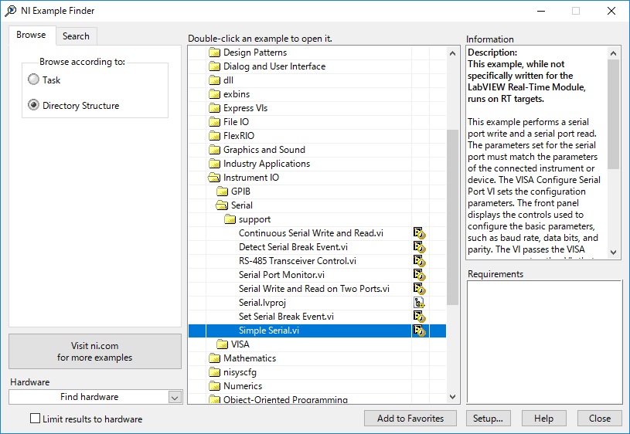Click the GPIB folder icon
The image size is (630, 434).
pos(222,192)
